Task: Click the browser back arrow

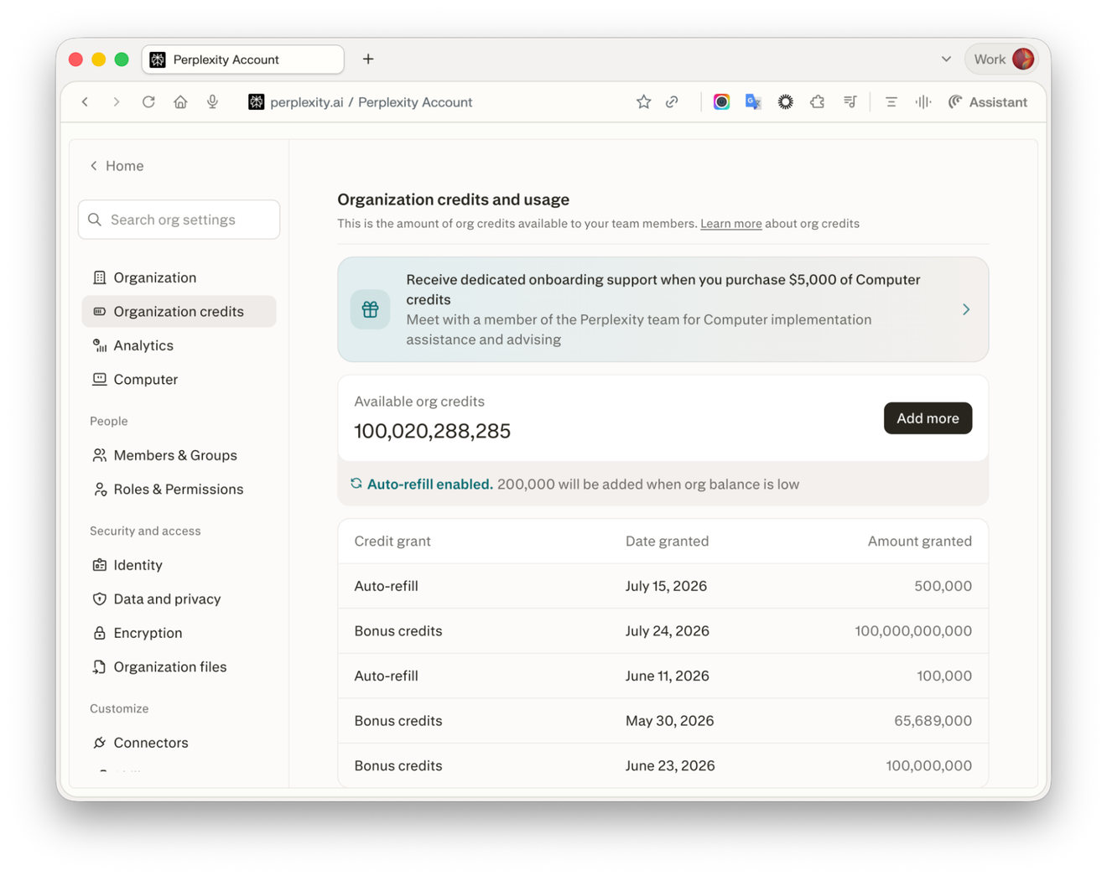Action: pos(85,102)
